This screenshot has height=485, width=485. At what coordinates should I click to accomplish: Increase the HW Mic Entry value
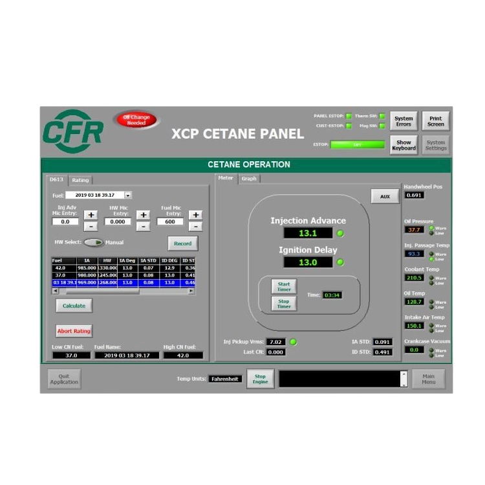(x=144, y=215)
